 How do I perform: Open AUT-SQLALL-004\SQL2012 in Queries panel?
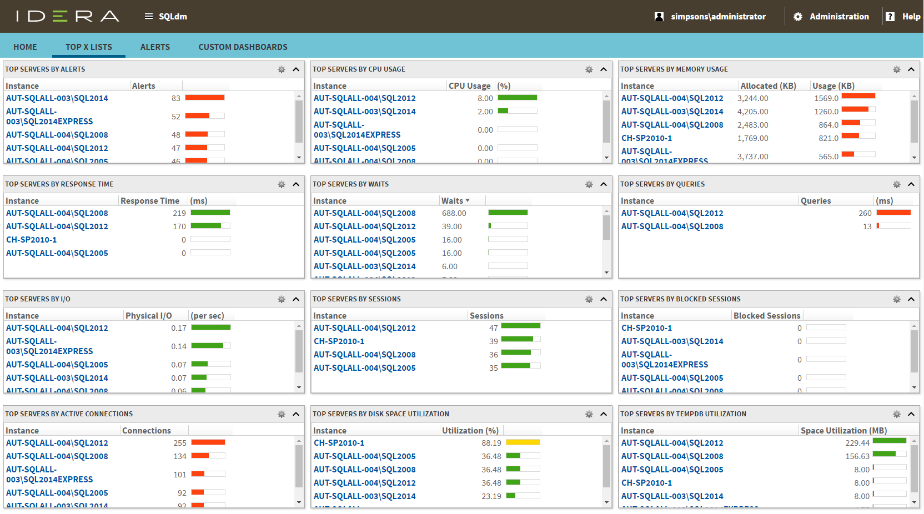[672, 213]
